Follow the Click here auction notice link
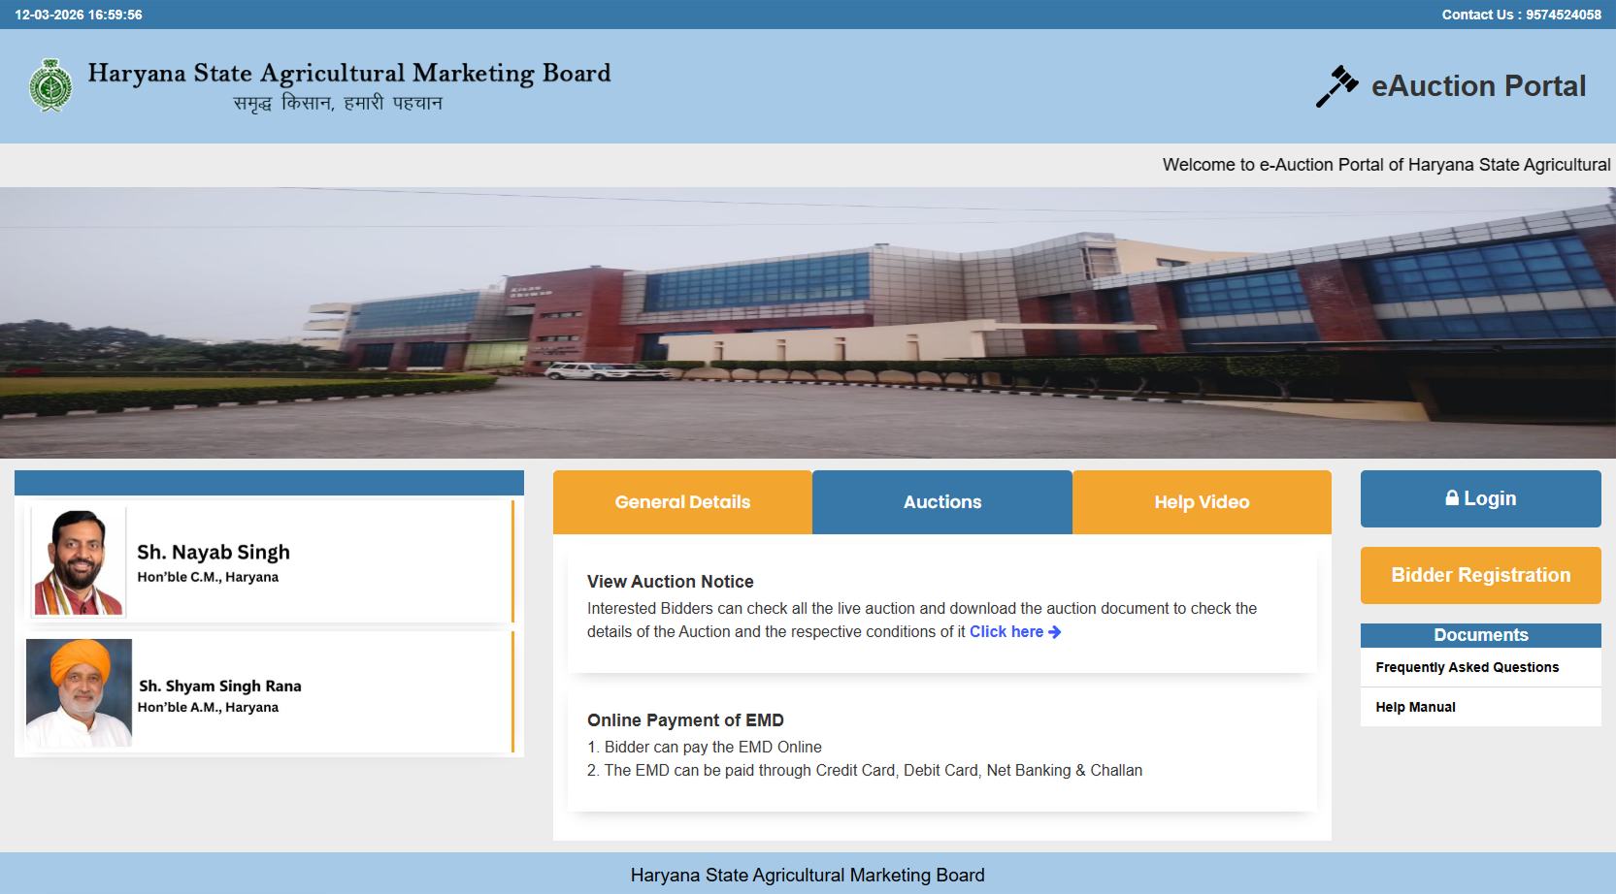The width and height of the screenshot is (1616, 894). coord(1006,632)
